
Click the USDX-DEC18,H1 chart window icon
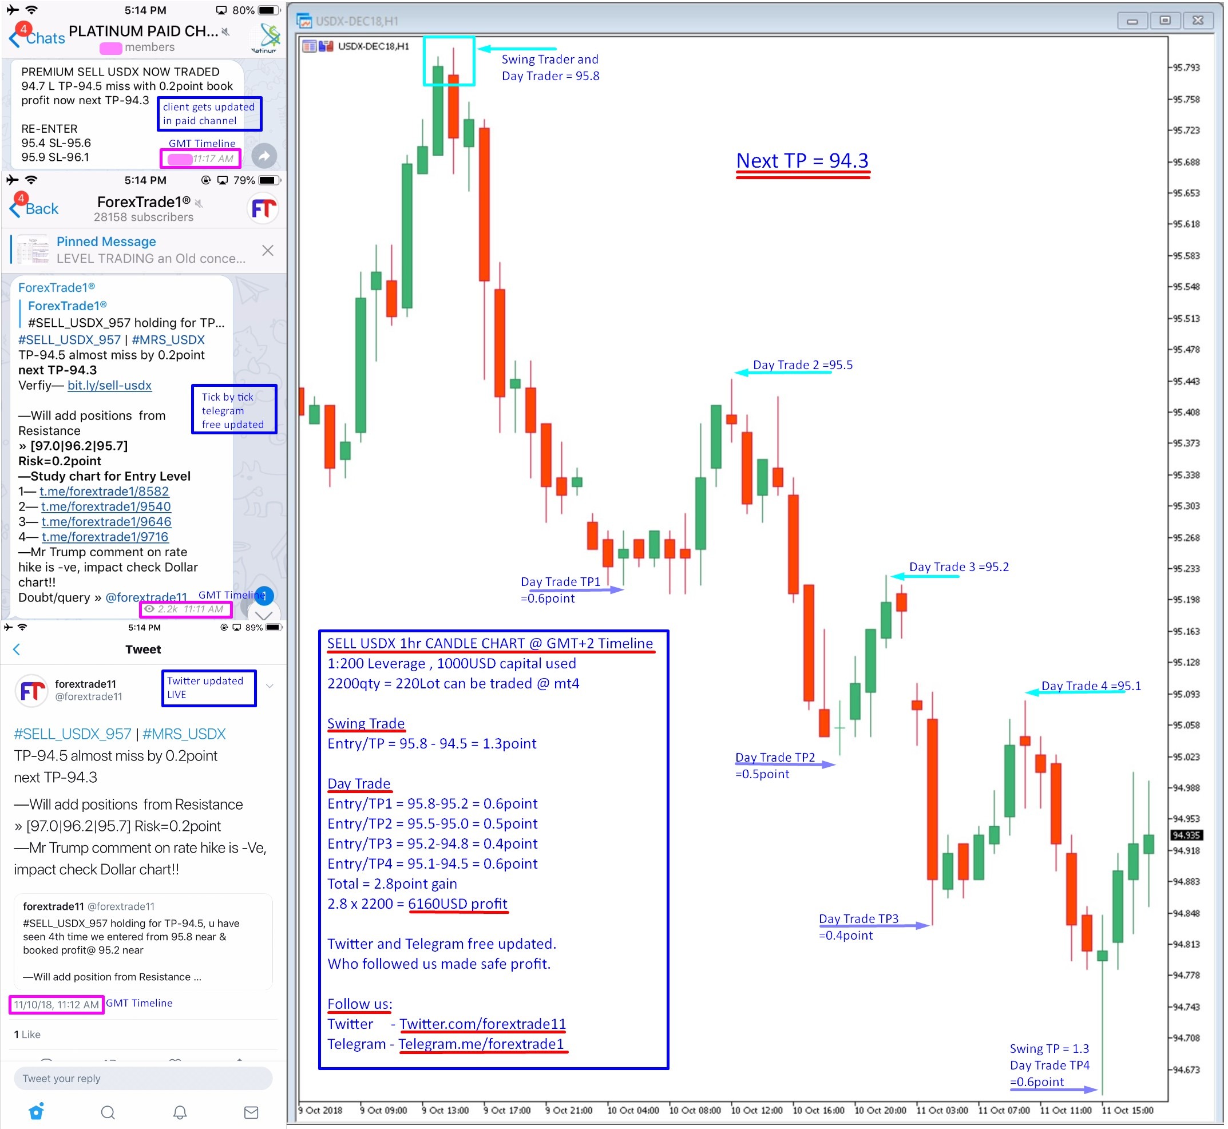pos(304,21)
